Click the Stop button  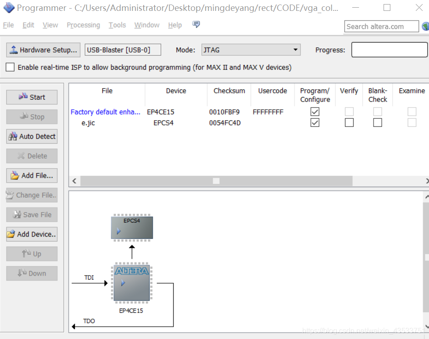pos(32,117)
